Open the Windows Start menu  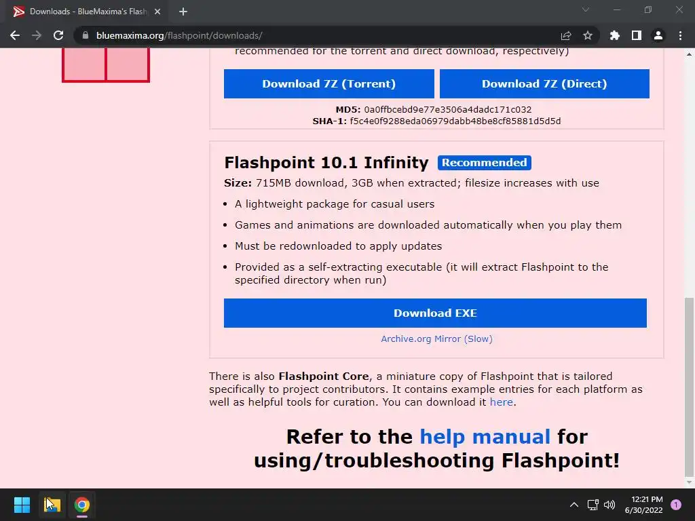click(x=22, y=505)
